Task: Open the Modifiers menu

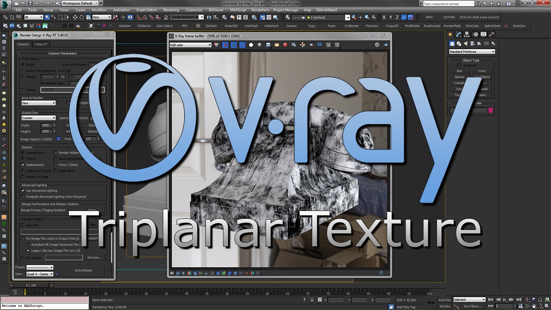Action: pyautogui.click(x=99, y=10)
